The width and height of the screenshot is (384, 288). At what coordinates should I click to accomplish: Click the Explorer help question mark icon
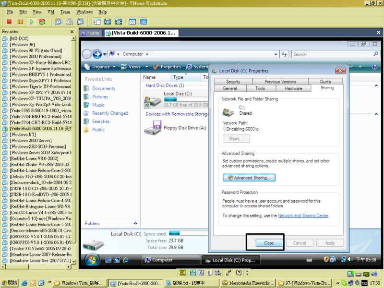pos(374,67)
